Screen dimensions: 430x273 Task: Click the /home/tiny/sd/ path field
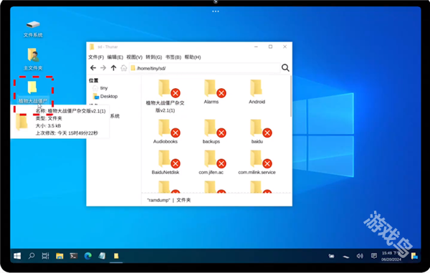pos(204,68)
